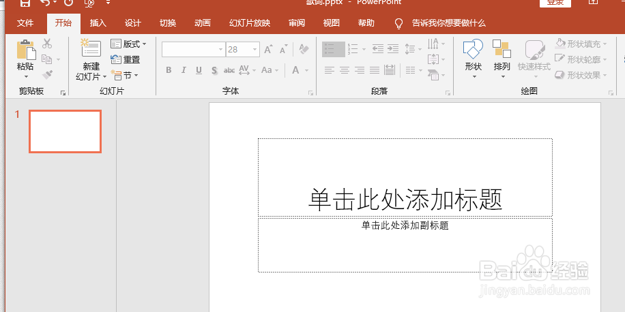Open the File (文件) tab

(x=25, y=23)
